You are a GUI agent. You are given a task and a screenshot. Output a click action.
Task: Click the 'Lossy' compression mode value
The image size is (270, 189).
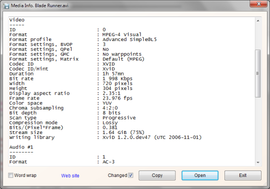tap(110, 122)
